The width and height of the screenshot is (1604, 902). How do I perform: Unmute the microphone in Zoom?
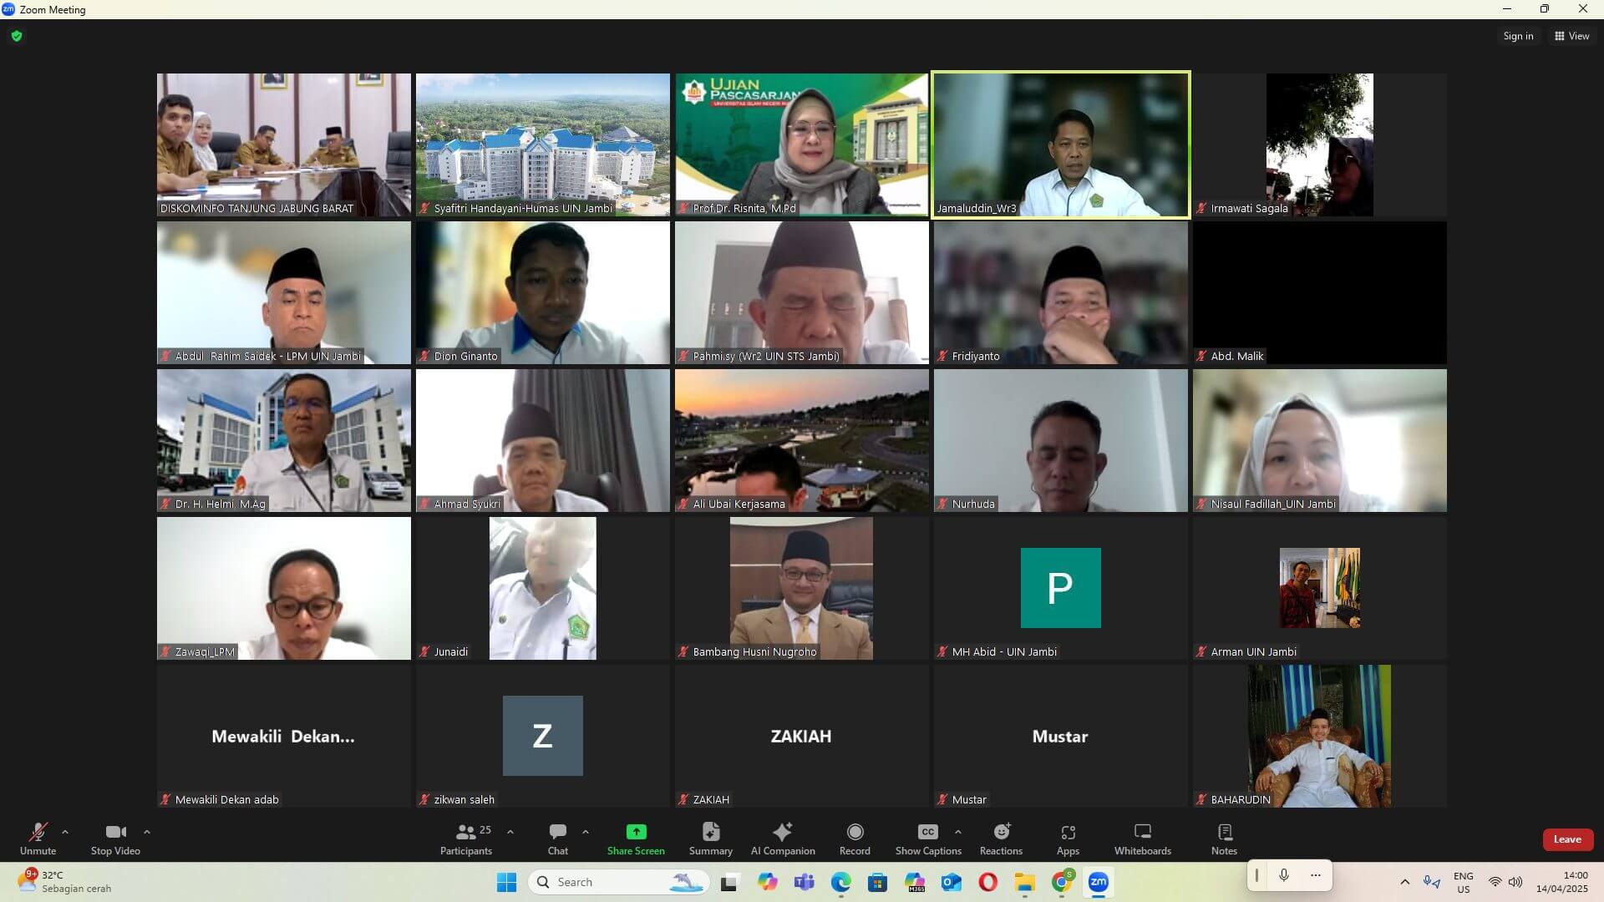pyautogui.click(x=38, y=839)
